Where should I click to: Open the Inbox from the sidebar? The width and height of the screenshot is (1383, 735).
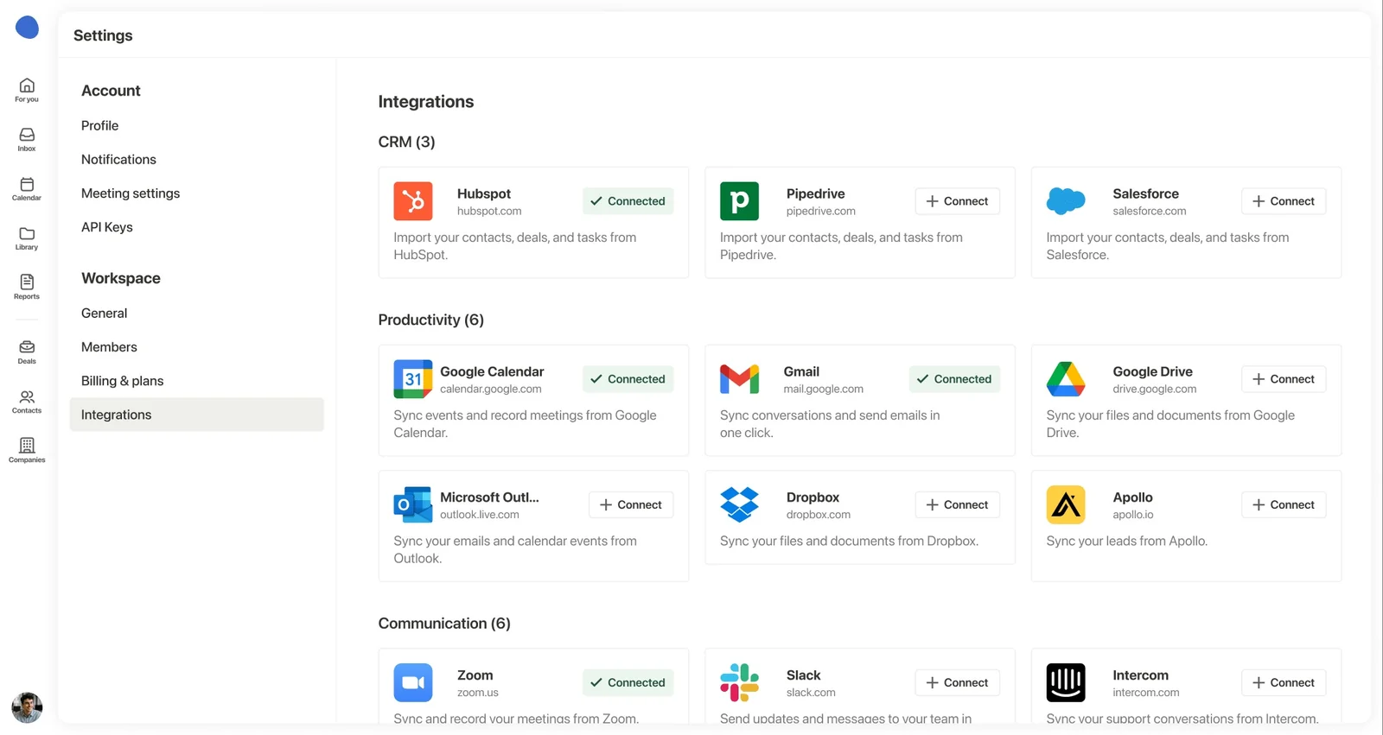coord(27,139)
